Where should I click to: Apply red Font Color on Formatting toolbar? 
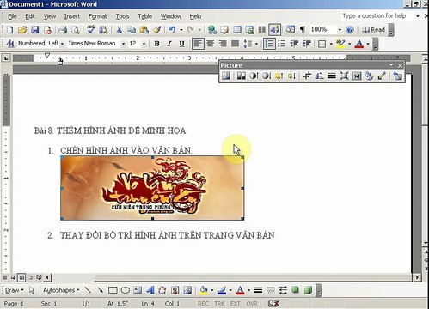359,44
